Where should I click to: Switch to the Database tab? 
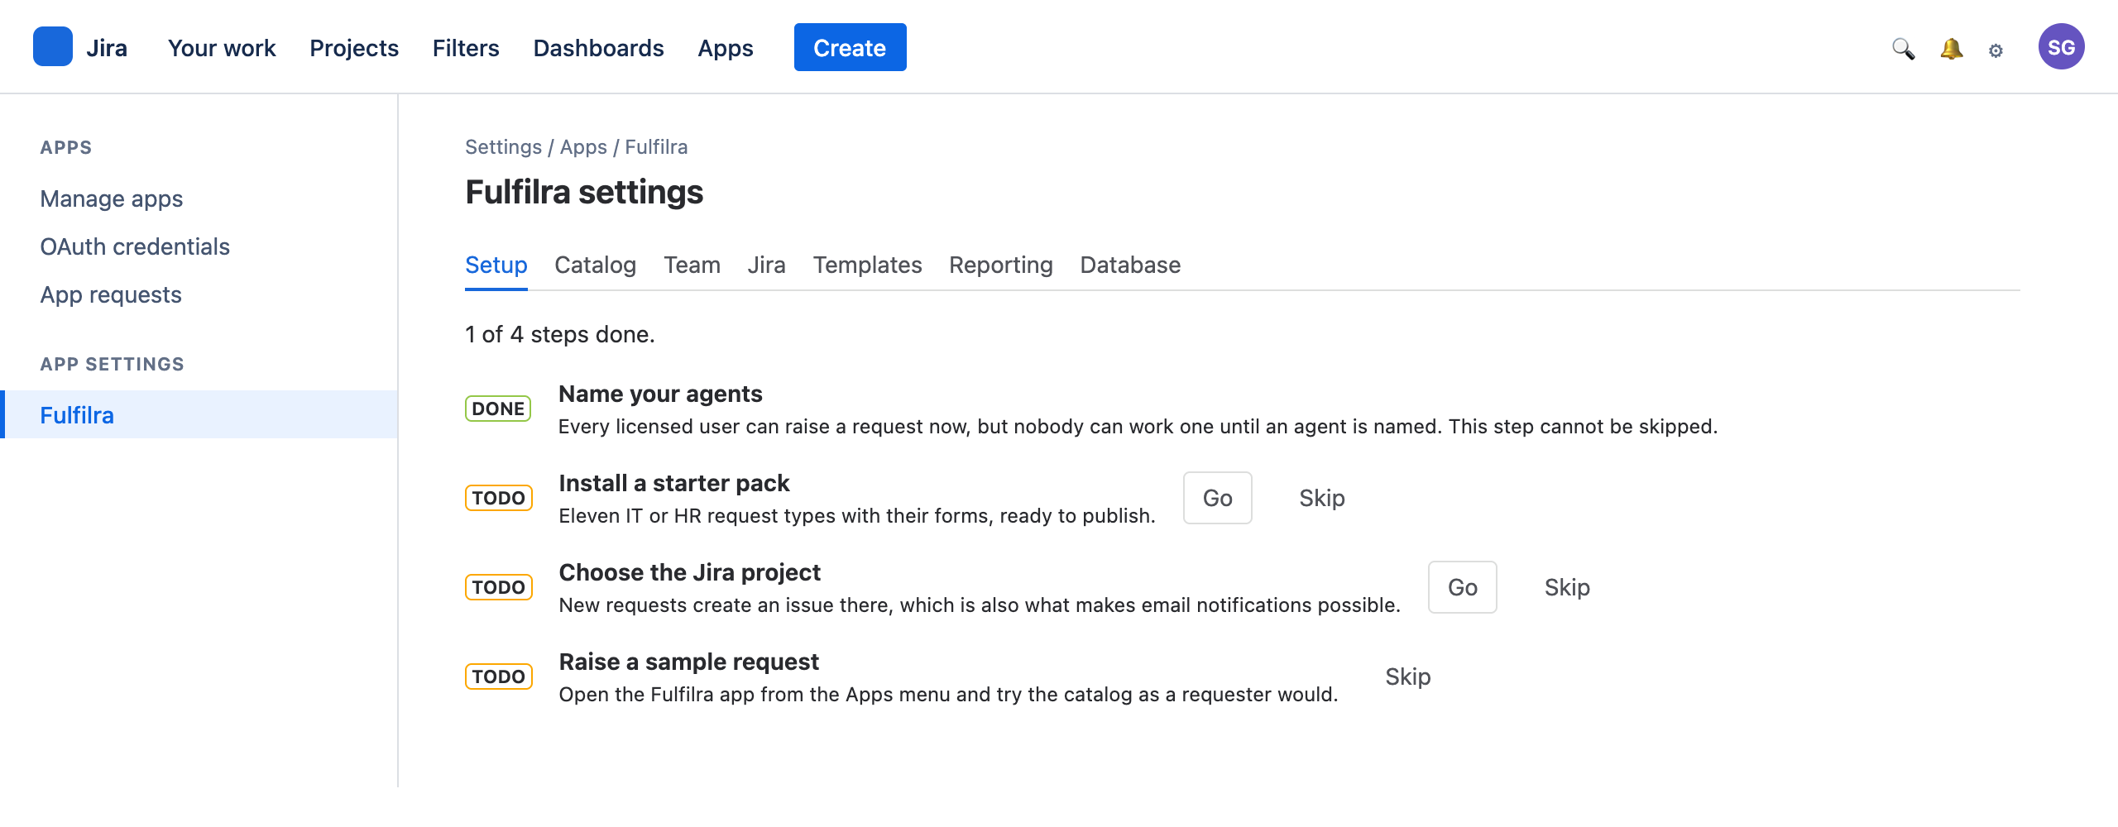[x=1130, y=265]
